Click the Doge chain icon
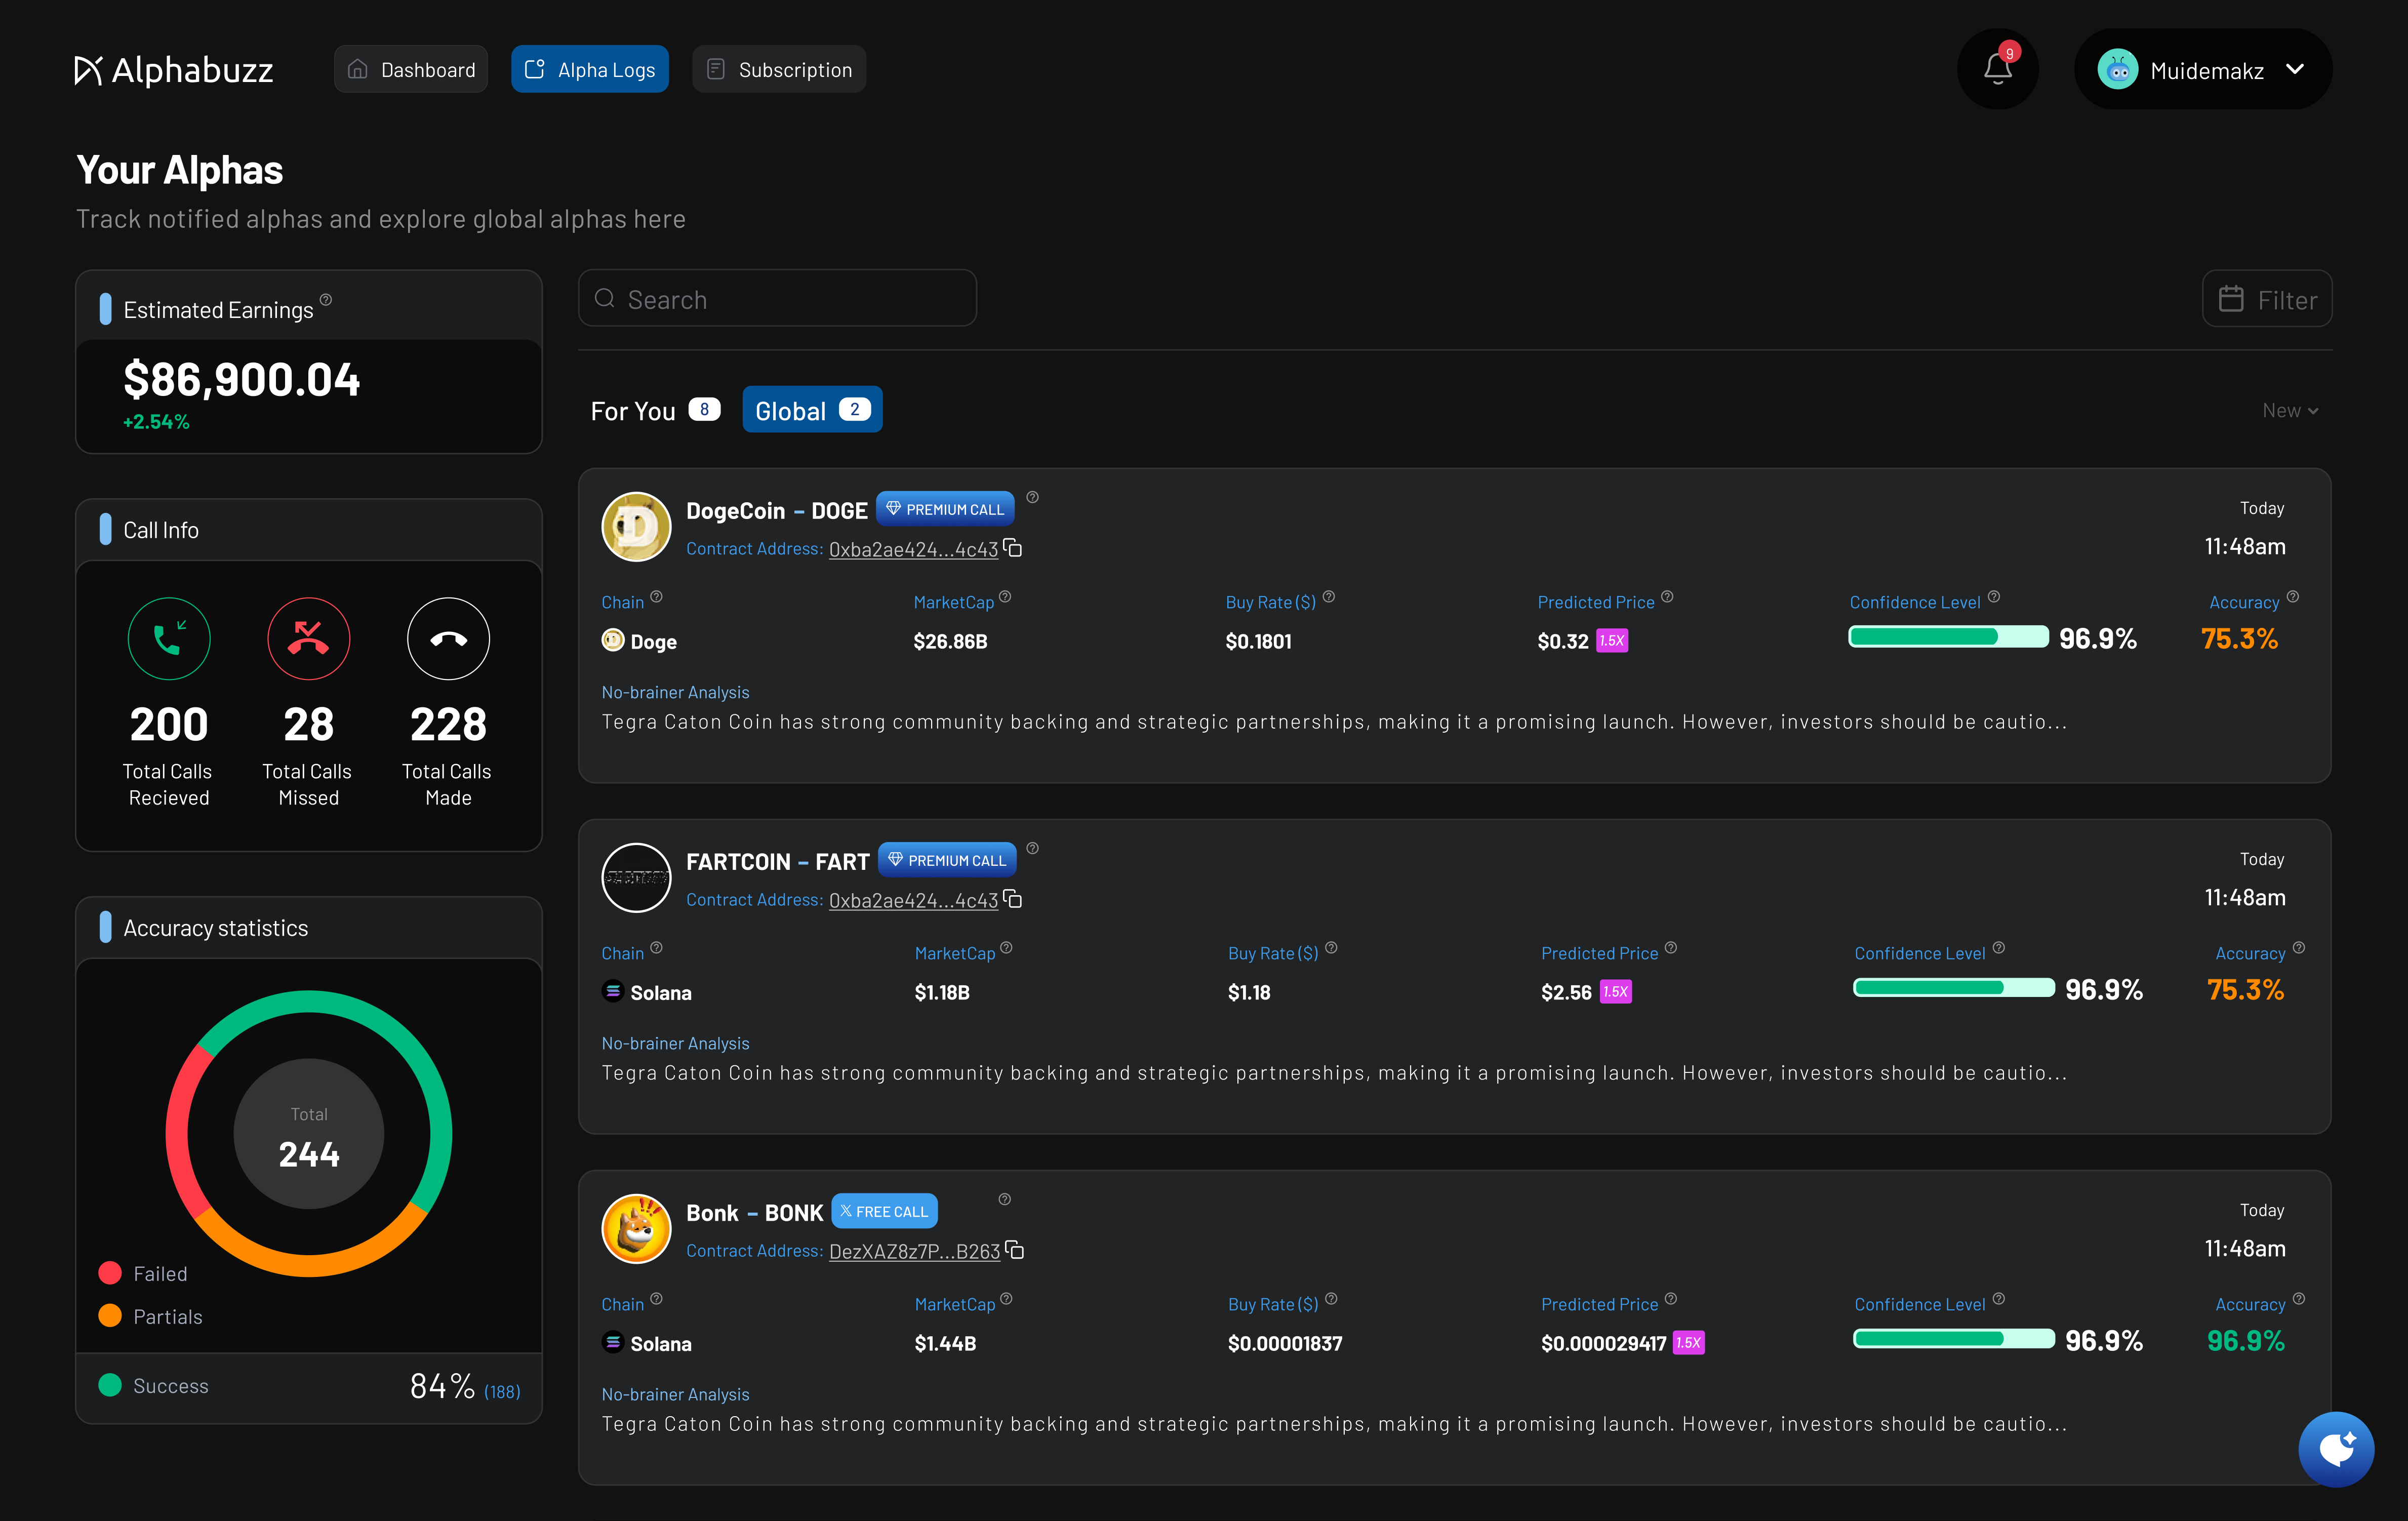Image resolution: width=2408 pixels, height=1521 pixels. pyautogui.click(x=613, y=640)
